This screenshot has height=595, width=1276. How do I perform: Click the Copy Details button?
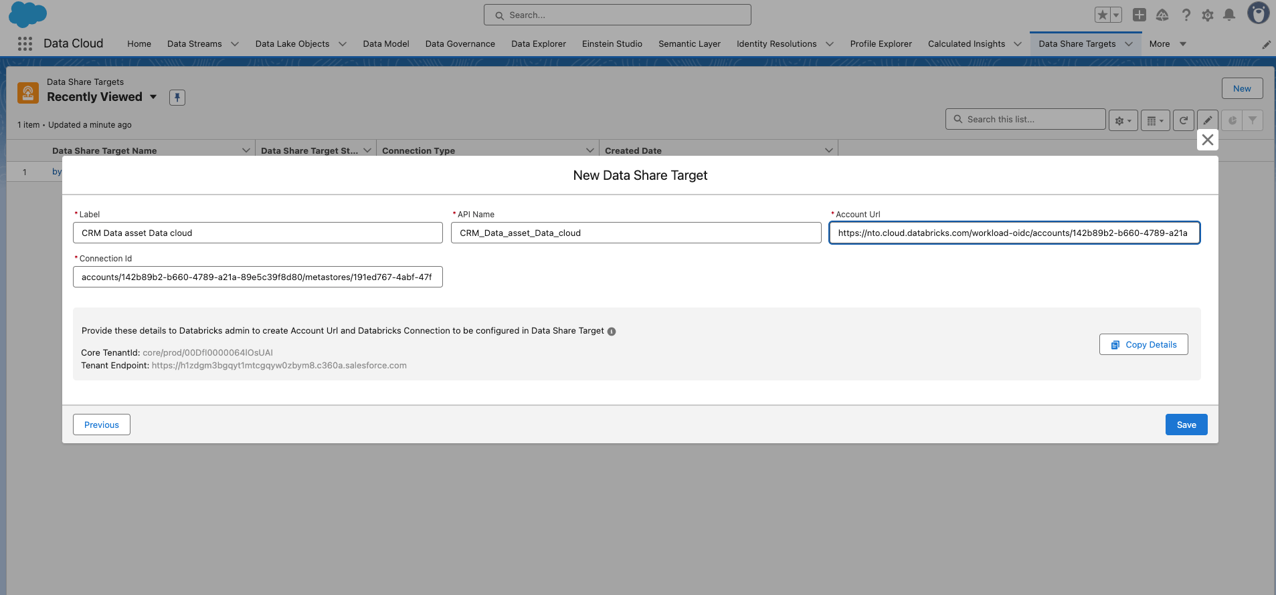pos(1144,344)
